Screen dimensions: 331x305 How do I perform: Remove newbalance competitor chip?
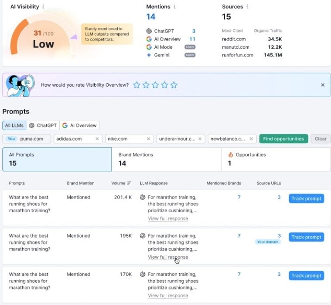click(251, 139)
